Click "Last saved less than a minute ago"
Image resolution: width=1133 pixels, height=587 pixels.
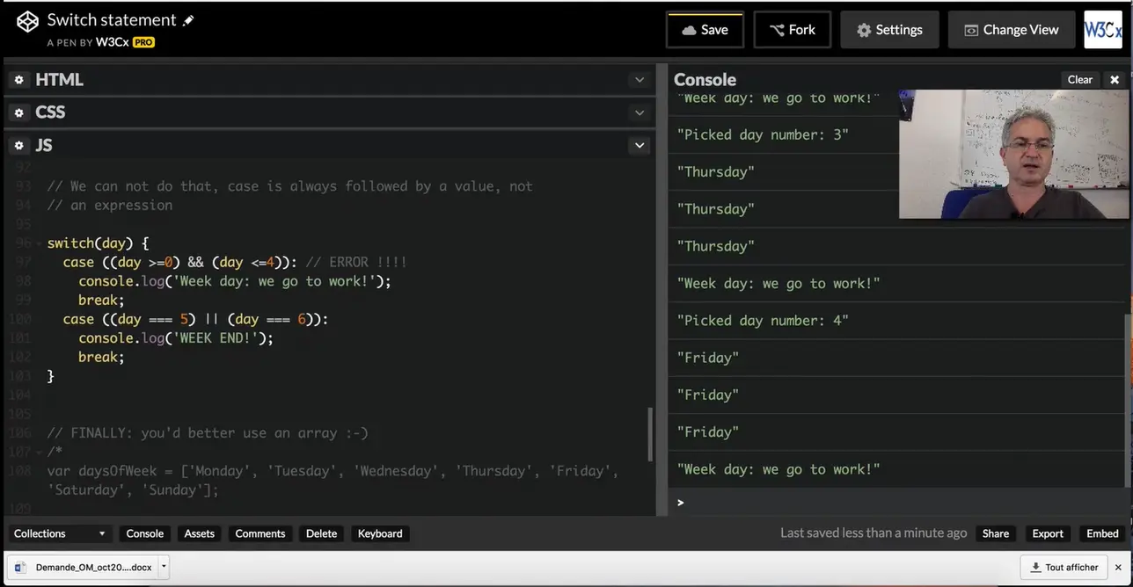click(874, 533)
